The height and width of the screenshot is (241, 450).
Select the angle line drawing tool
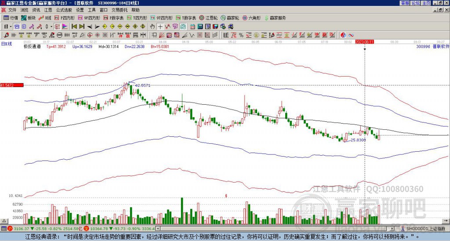click(x=184, y=35)
